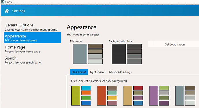This screenshot has width=199, height=108.
Task: Click 'Change your current environment options' text
Action: click(31, 30)
